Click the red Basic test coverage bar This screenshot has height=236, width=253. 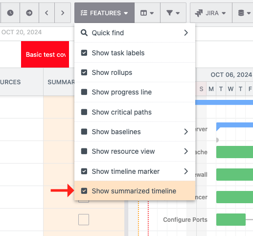45,54
